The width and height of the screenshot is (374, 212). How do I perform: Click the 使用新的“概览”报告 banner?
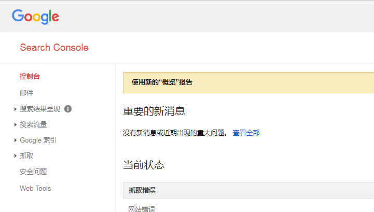click(162, 82)
